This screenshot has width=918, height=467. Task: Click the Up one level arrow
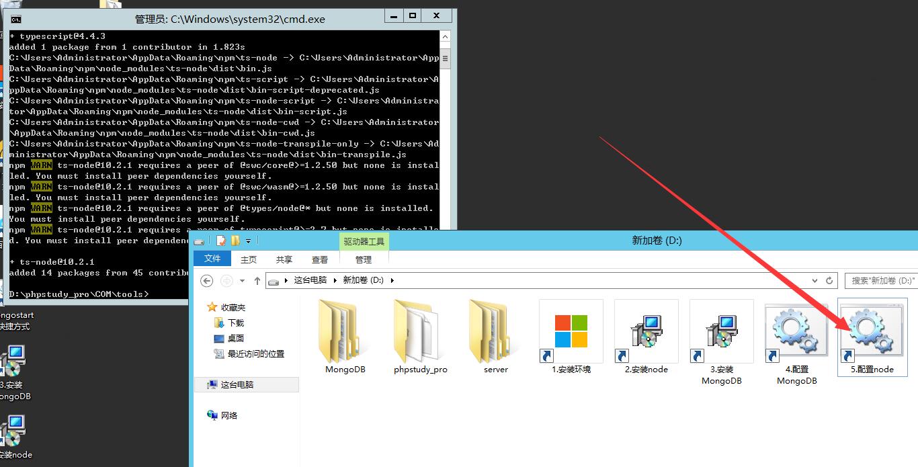257,280
